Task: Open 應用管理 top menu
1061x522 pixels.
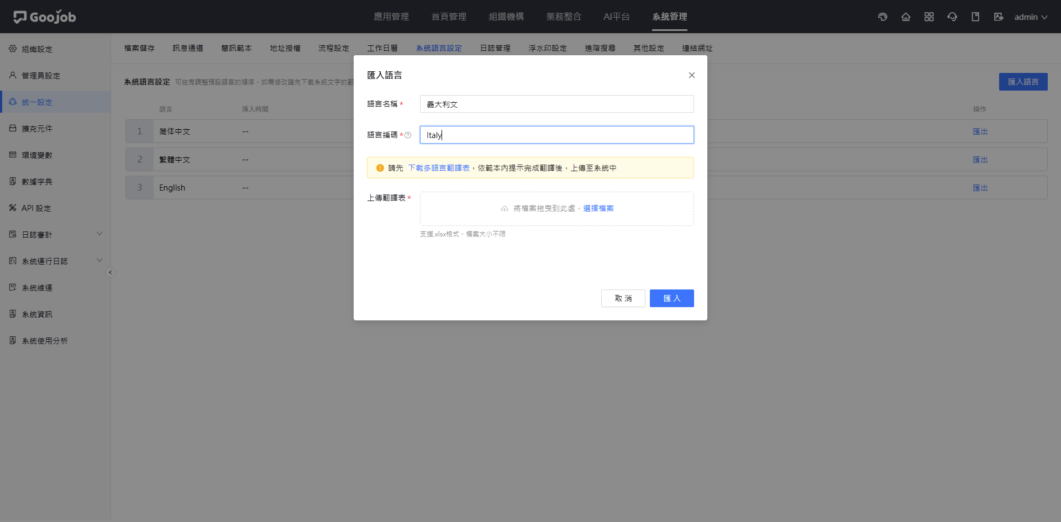Action: coord(391,17)
